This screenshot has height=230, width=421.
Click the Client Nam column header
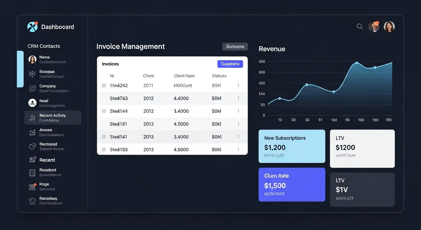click(x=184, y=76)
